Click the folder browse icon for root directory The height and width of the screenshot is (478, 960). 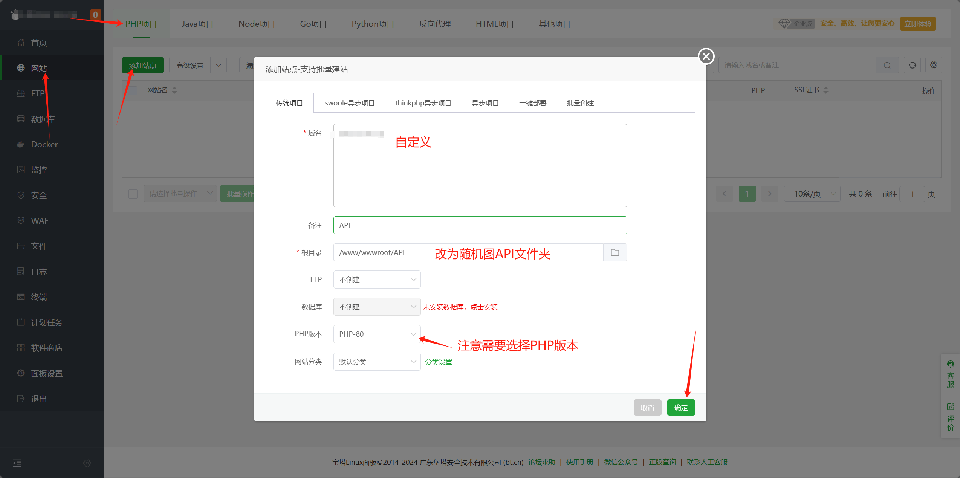[615, 252]
